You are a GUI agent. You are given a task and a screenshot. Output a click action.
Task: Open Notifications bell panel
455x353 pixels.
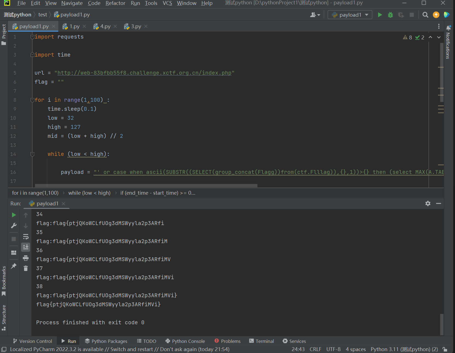click(449, 28)
